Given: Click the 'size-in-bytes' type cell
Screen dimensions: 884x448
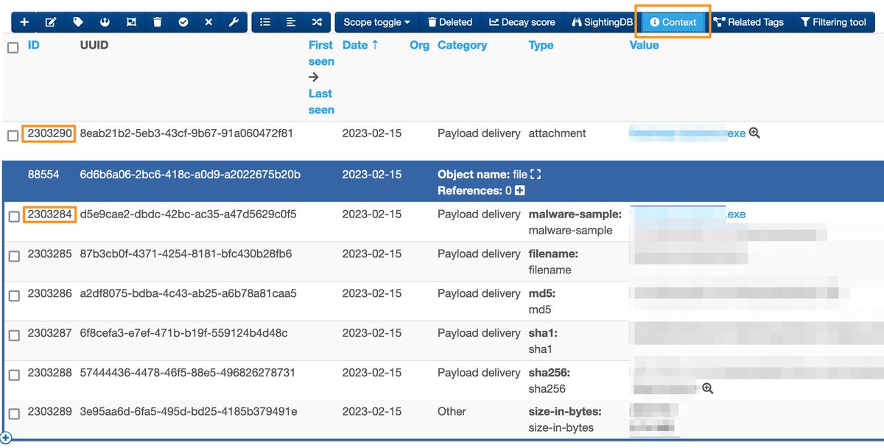Looking at the screenshot, I should coord(565,419).
